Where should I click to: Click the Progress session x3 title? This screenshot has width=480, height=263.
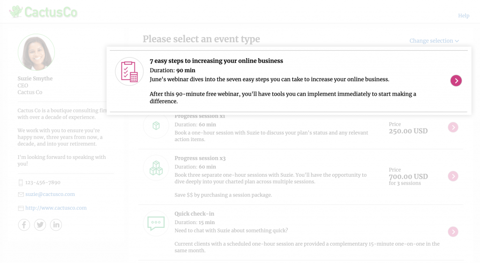coord(200,158)
